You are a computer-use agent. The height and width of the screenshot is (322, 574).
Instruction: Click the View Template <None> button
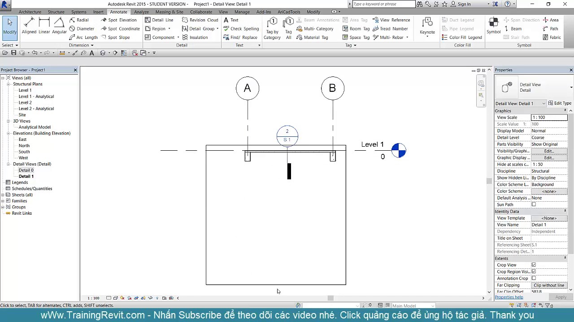[549, 218]
